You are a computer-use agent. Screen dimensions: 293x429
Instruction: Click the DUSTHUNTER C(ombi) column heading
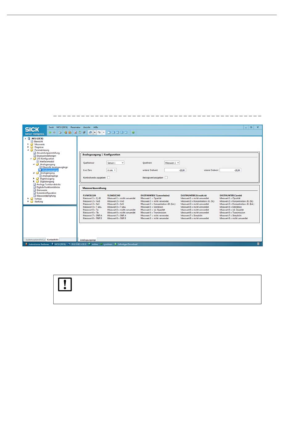pos(231,196)
